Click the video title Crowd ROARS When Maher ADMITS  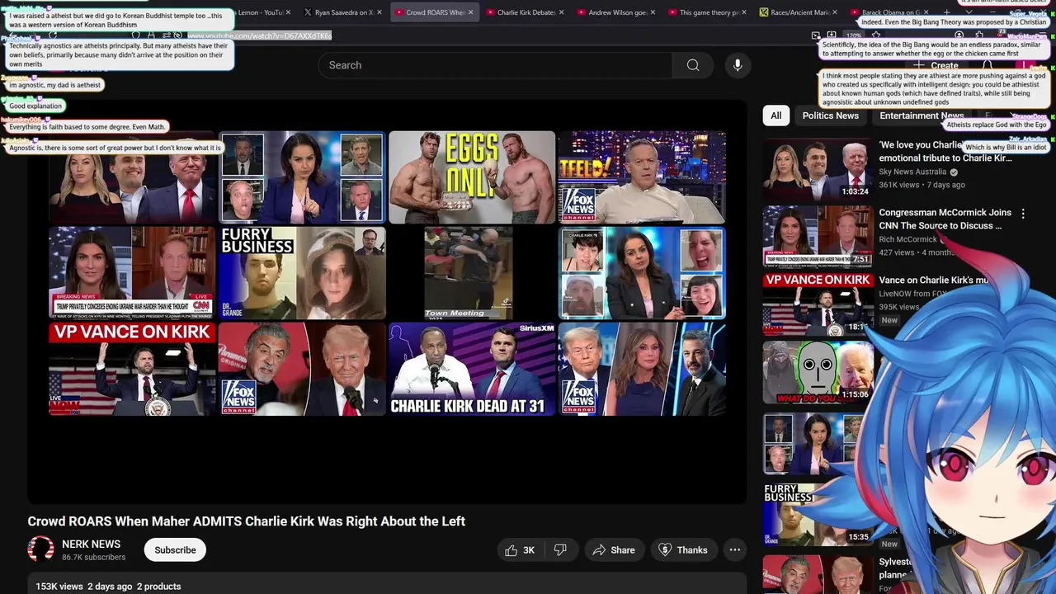click(246, 521)
